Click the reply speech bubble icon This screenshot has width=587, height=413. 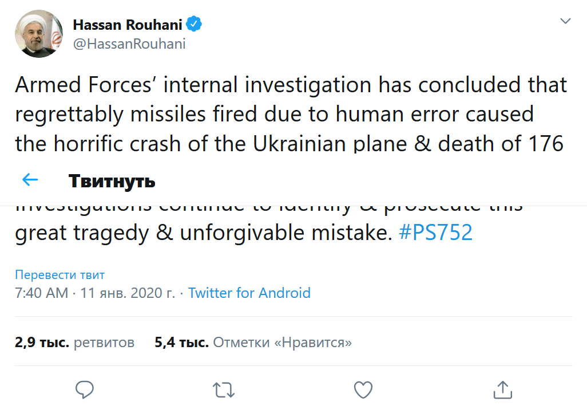85,390
